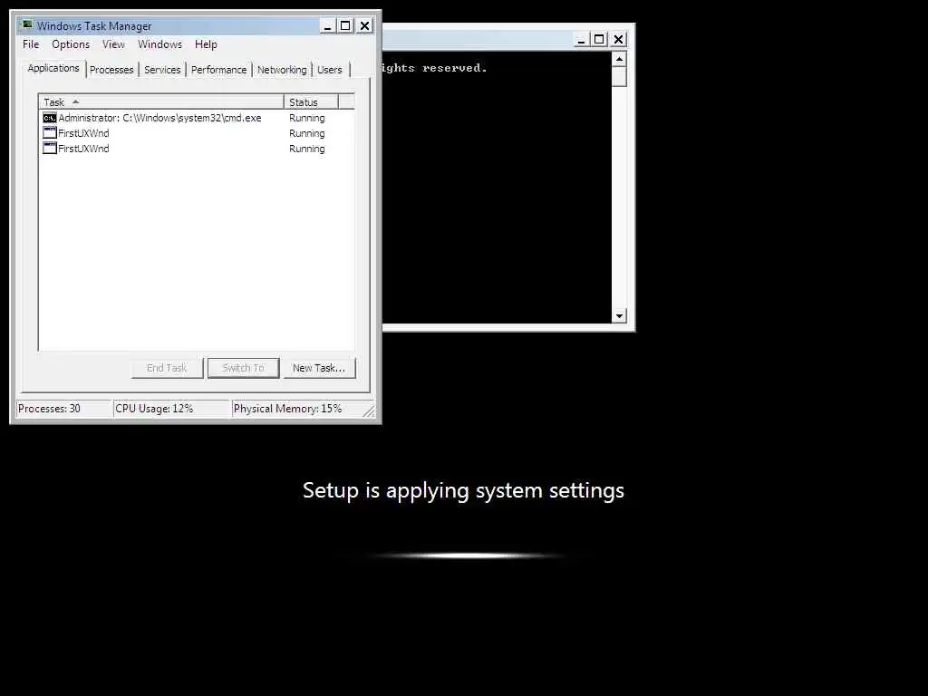Open the View menu
The width and height of the screenshot is (928, 696).
[113, 44]
